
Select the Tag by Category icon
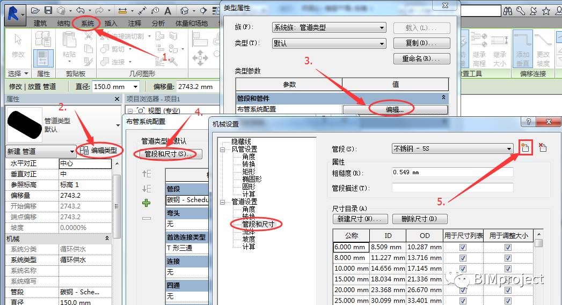coord(155,11)
